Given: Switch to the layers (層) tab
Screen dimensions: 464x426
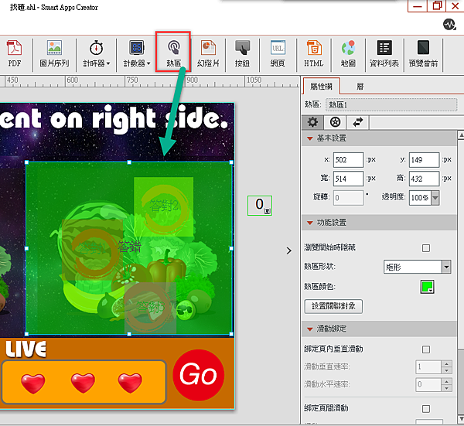Looking at the screenshot, I should (x=360, y=87).
